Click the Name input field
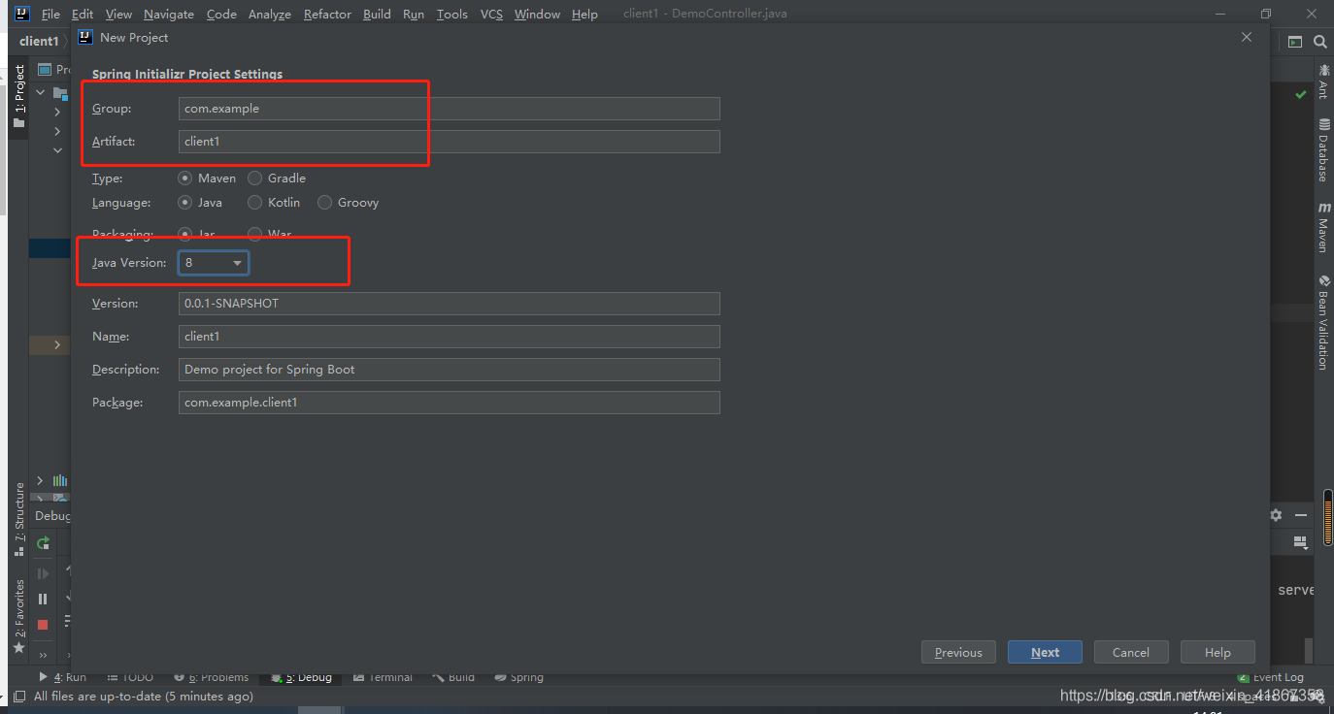Viewport: 1334px width, 714px height. pos(449,337)
